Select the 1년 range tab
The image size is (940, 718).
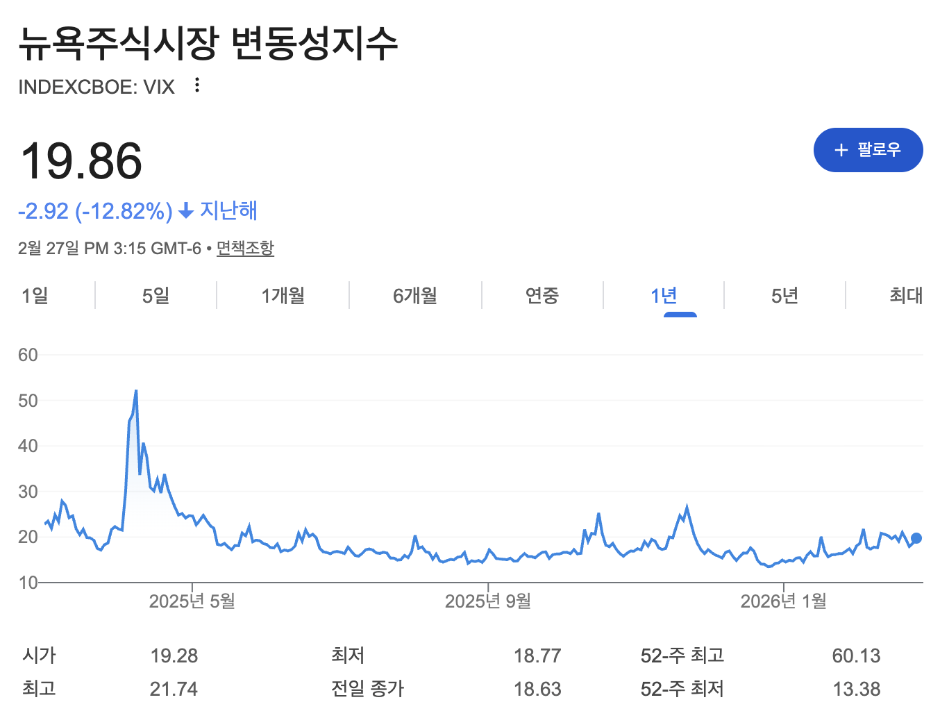point(664,296)
